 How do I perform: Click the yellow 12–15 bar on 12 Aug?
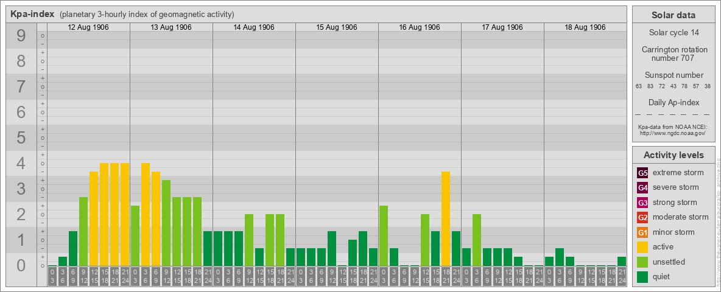tap(94, 219)
